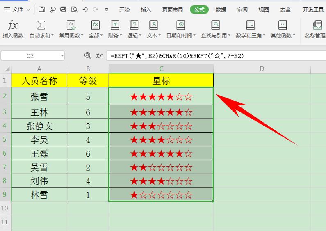Screen dimensions: 326x231
Task: Select 林雪's star rating cell
Action: click(x=161, y=194)
